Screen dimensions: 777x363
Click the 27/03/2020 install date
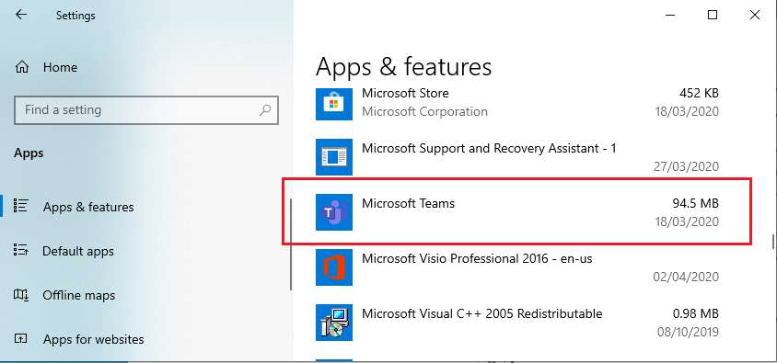click(686, 166)
